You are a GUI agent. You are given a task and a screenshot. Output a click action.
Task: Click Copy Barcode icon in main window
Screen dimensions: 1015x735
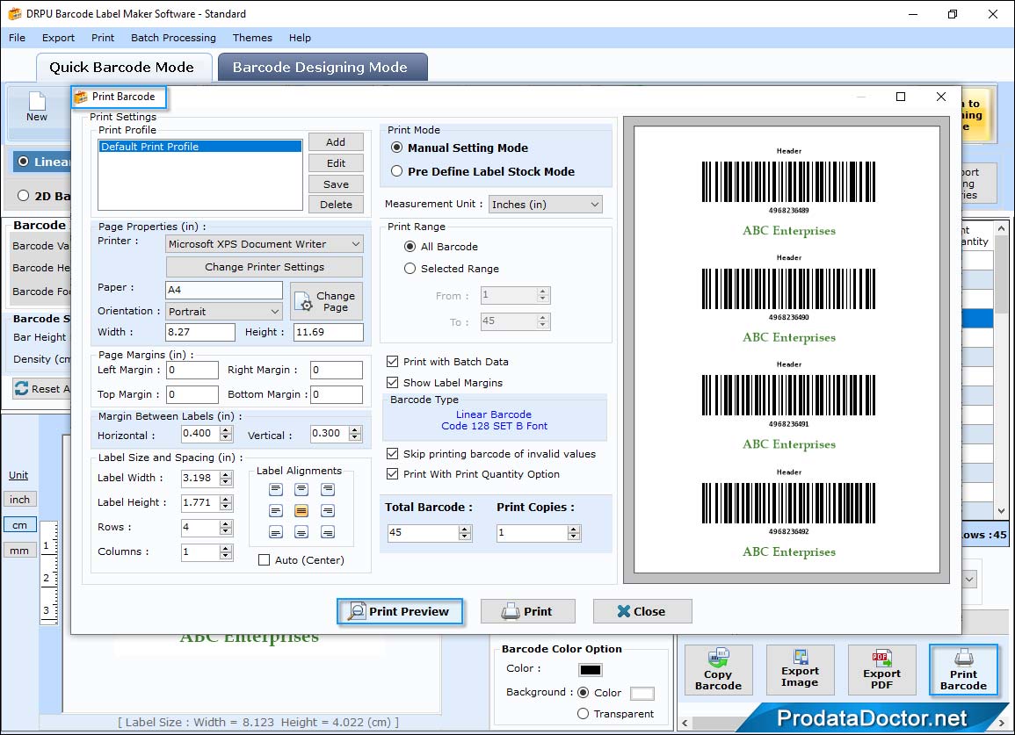click(718, 658)
